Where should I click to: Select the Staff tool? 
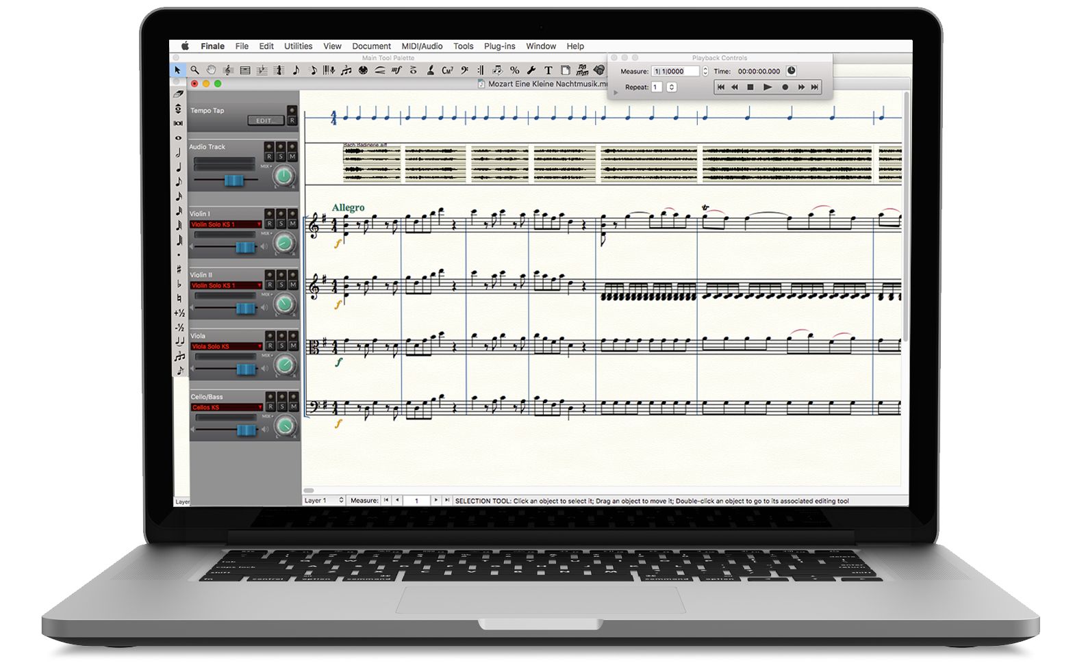point(228,70)
